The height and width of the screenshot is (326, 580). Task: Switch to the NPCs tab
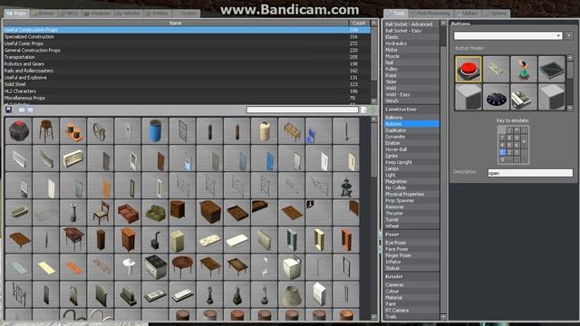click(70, 14)
